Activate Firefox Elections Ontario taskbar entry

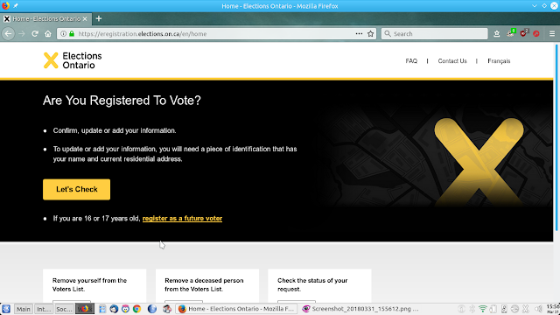[236, 309]
